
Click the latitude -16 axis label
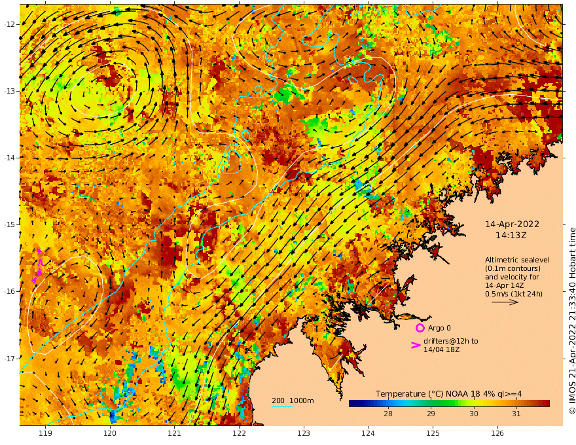click(x=10, y=291)
